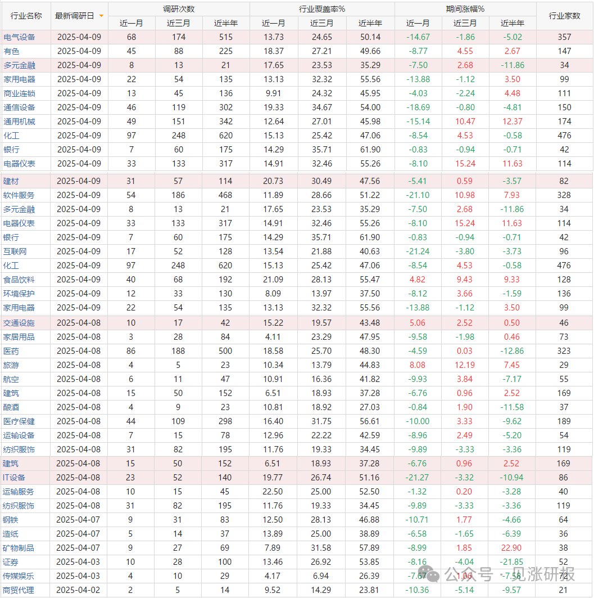Sort by the 最新调研日 column header

point(75,16)
